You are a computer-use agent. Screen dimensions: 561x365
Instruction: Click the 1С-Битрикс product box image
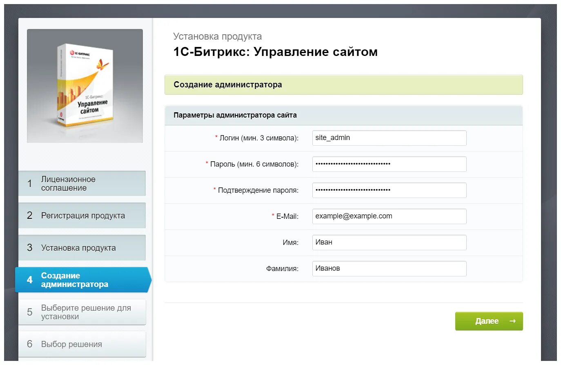85,86
